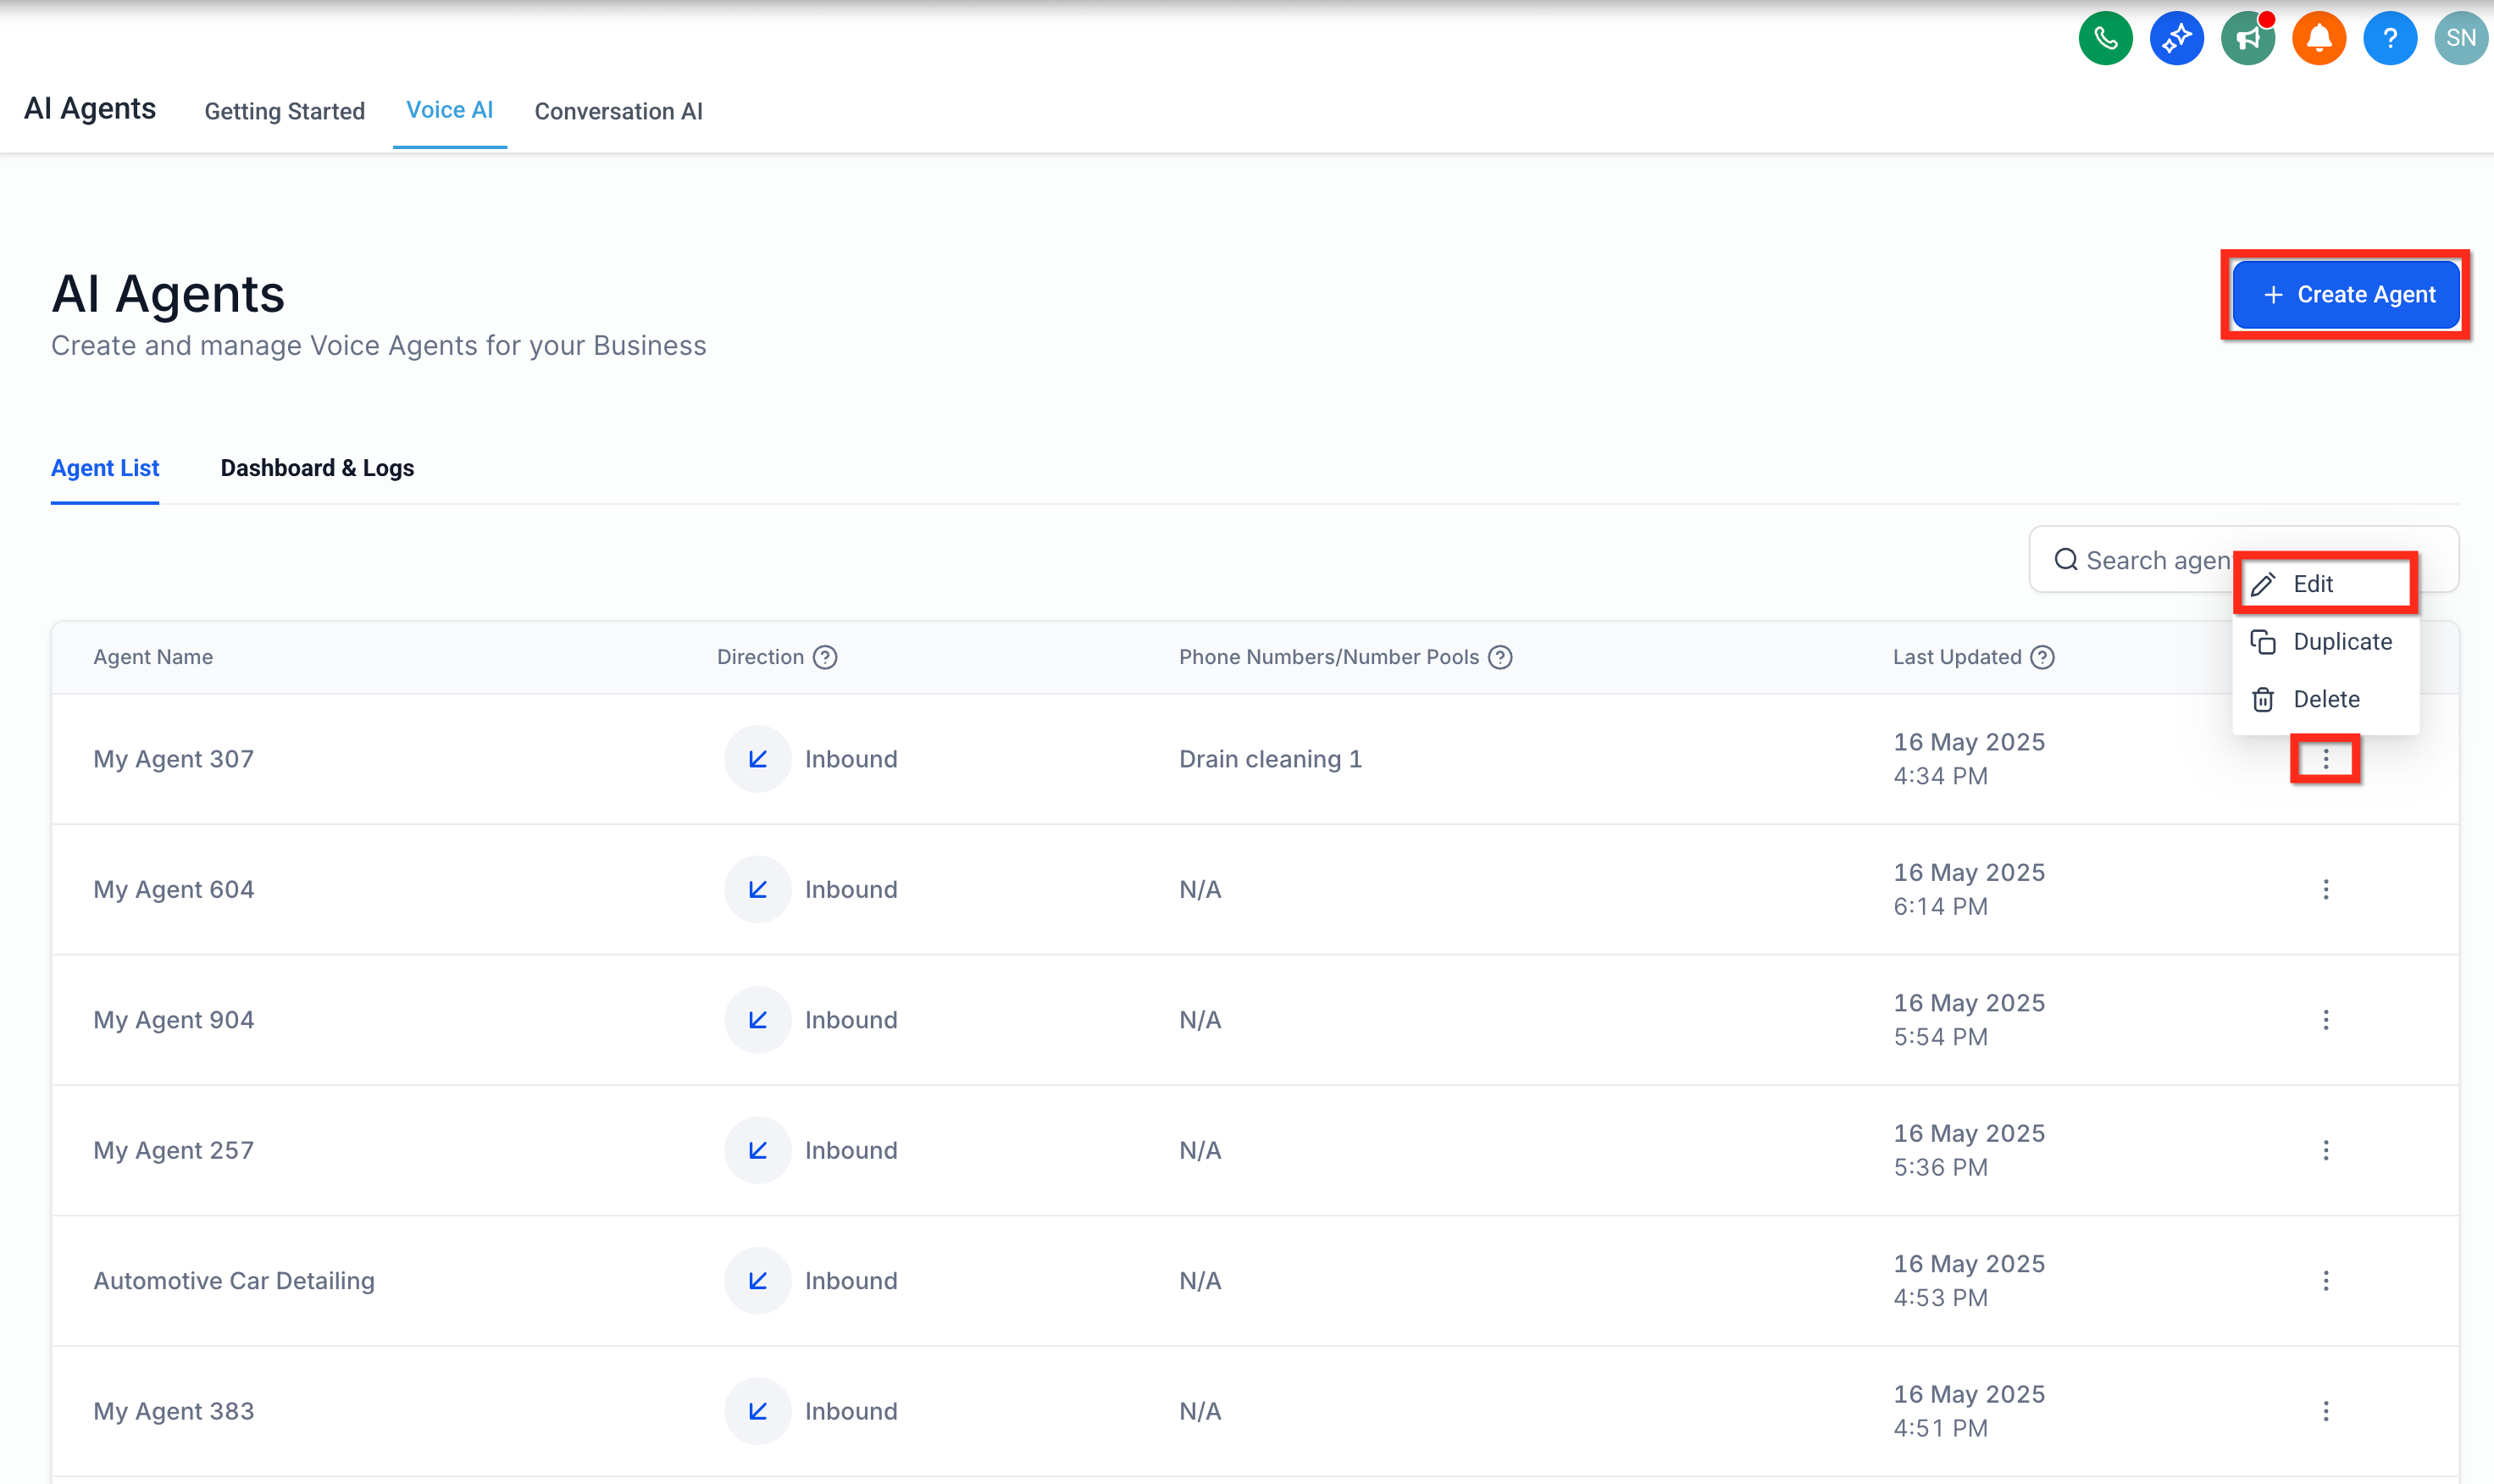
Task: Click the green phone dialer icon
Action: coord(2105,39)
